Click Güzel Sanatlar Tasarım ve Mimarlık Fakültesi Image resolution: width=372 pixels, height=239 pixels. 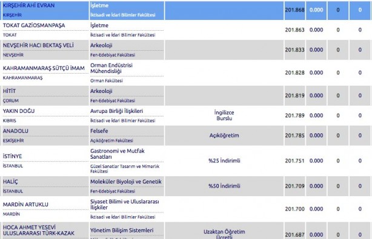coord(125,169)
